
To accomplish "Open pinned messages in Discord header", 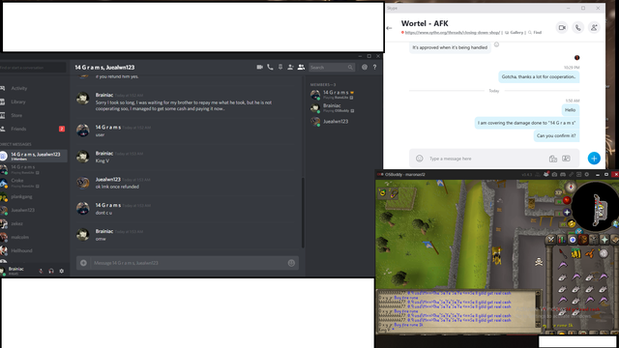I will coord(280,67).
